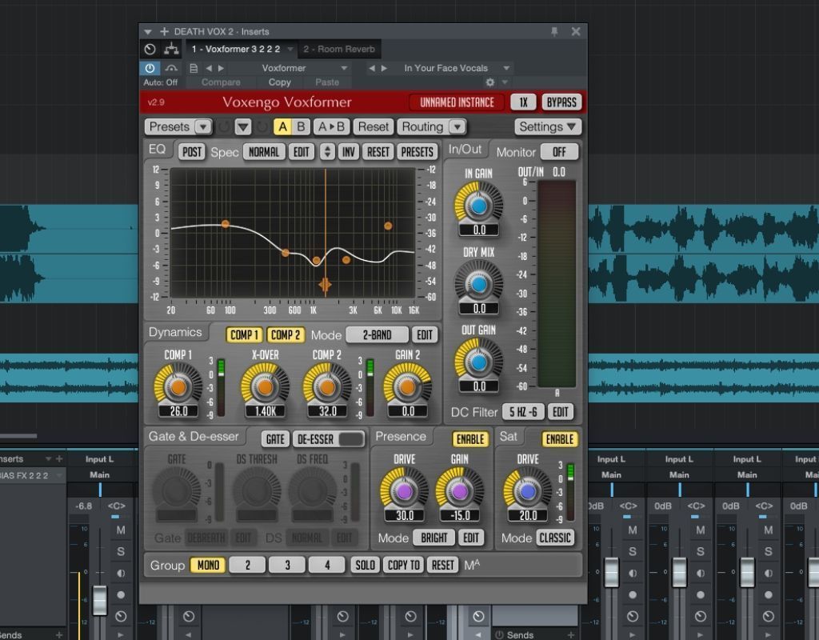Click Copy in the plugin header
819x640 pixels.
[x=279, y=82]
